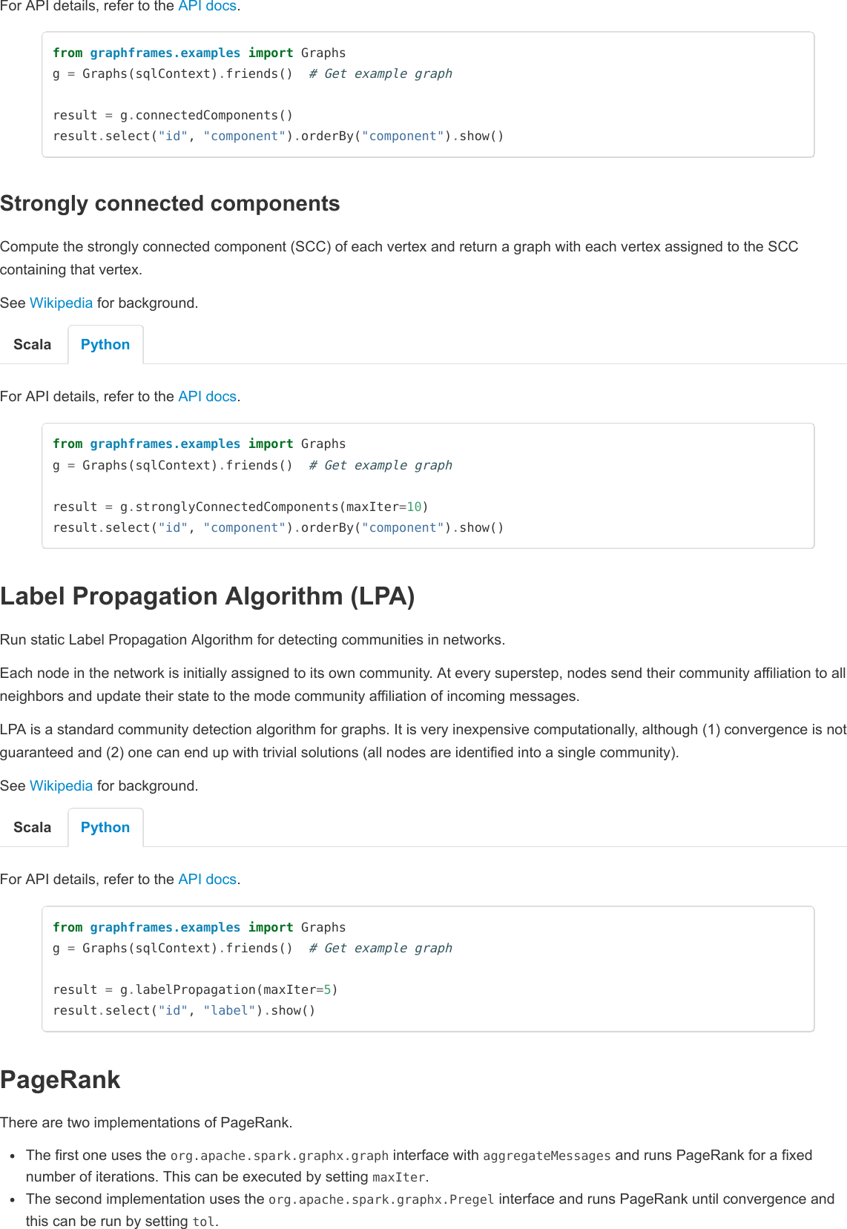Switch to the Scala tab under Label Propagation
847x1229 pixels.
(32, 827)
